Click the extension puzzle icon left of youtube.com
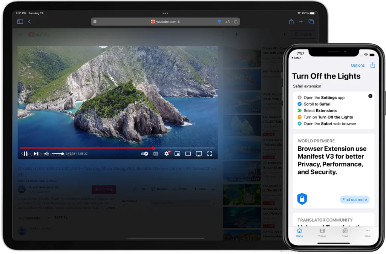The image size is (386, 254). tap(95, 21)
